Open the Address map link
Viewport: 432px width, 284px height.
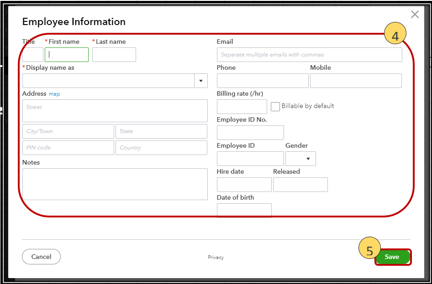coord(54,94)
